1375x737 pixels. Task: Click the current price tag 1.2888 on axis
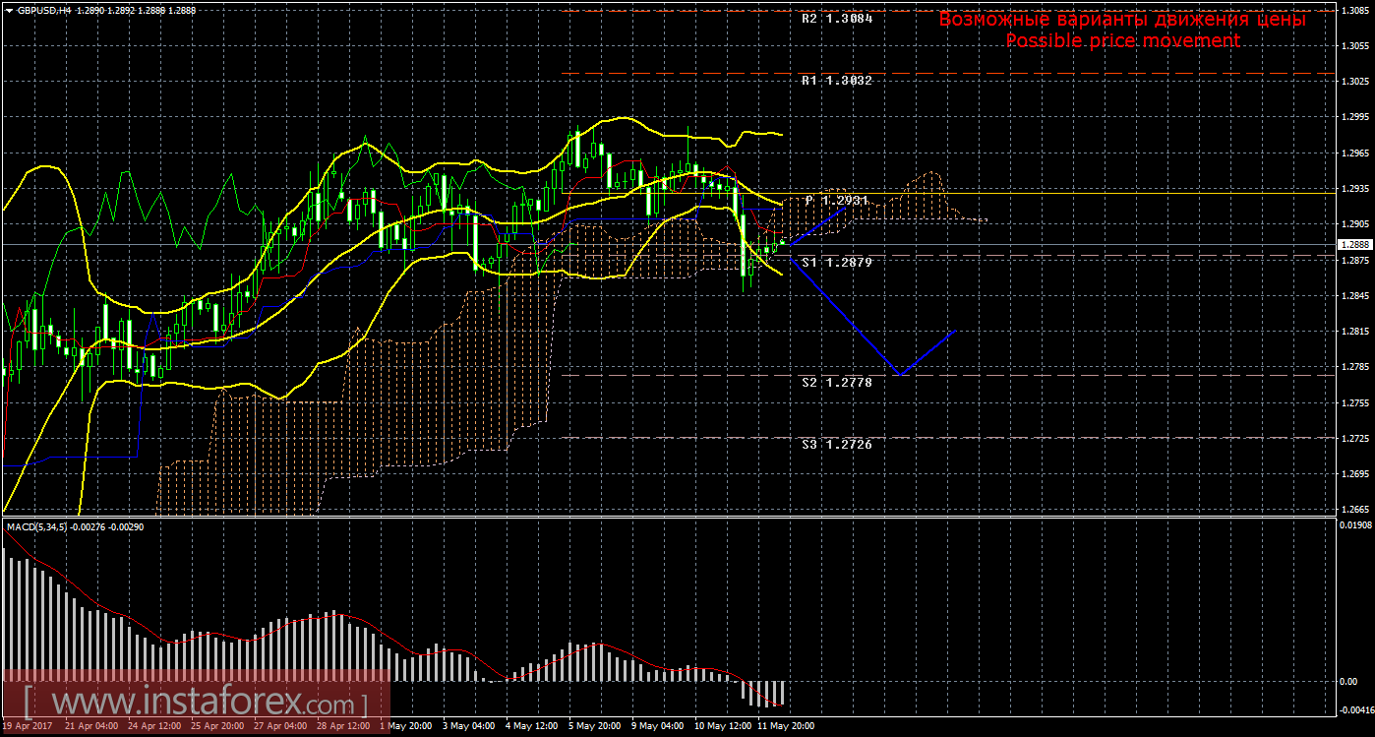(x=1354, y=244)
